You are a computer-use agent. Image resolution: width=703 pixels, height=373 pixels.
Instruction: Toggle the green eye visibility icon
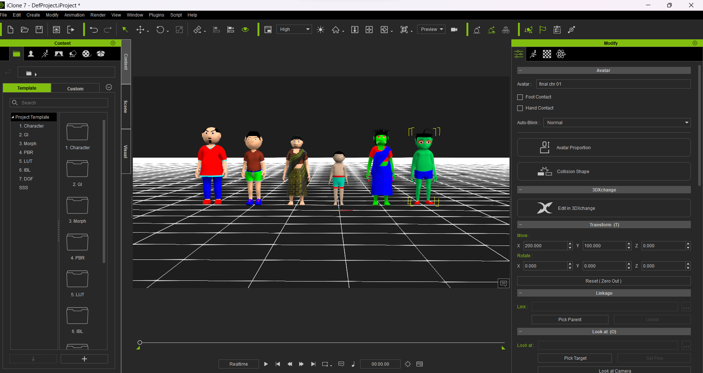245,30
